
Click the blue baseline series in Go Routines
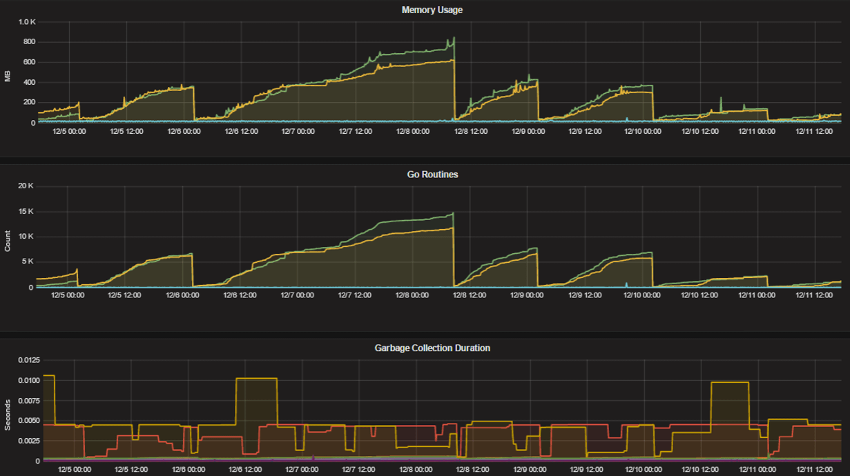click(345, 287)
